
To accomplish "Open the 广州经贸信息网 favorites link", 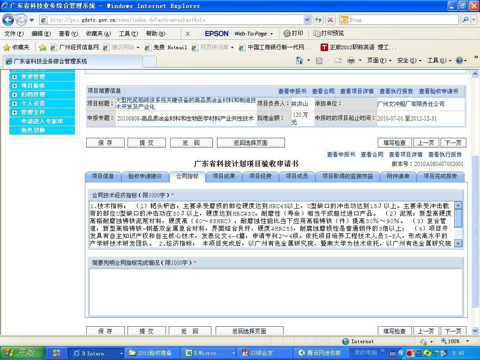I will coord(75,47).
